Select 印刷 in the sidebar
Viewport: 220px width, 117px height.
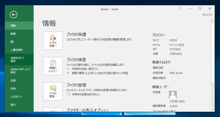point(19,80)
